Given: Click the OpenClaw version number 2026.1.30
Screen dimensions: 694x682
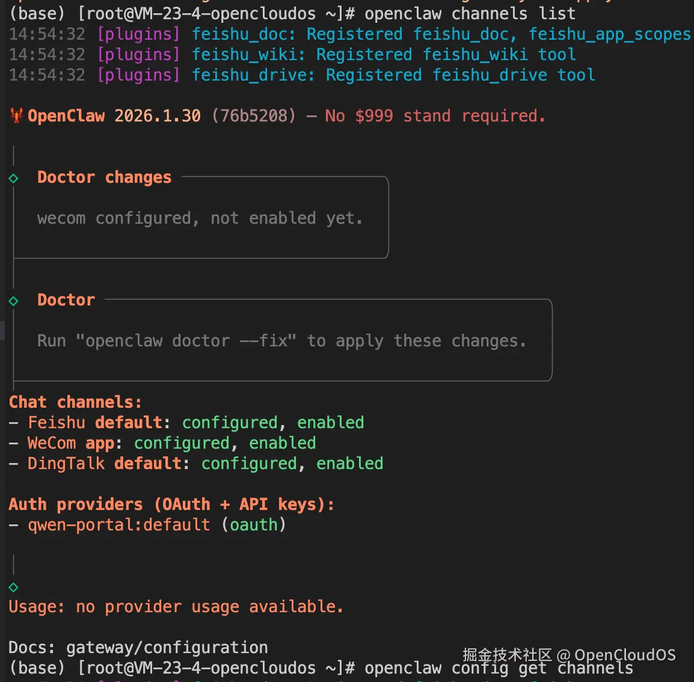Looking at the screenshot, I should click(158, 115).
